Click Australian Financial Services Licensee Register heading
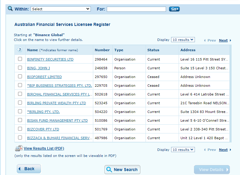Screen dimensions: 240x175 click(x=62, y=24)
